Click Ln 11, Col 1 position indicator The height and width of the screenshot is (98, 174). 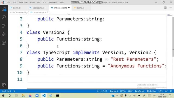[x=102, y=91]
